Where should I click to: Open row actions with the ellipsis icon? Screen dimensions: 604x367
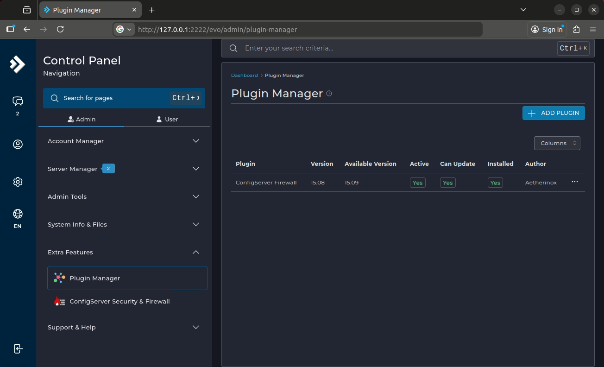point(575,182)
